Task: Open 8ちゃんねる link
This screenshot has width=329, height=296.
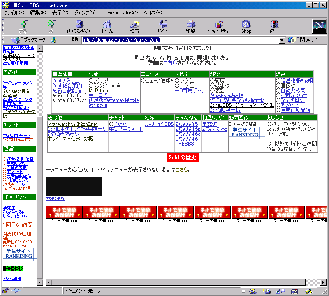Action: pyautogui.click(x=187, y=139)
